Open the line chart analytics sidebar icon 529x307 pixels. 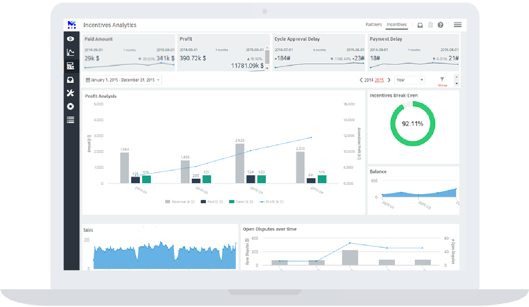[x=70, y=52]
